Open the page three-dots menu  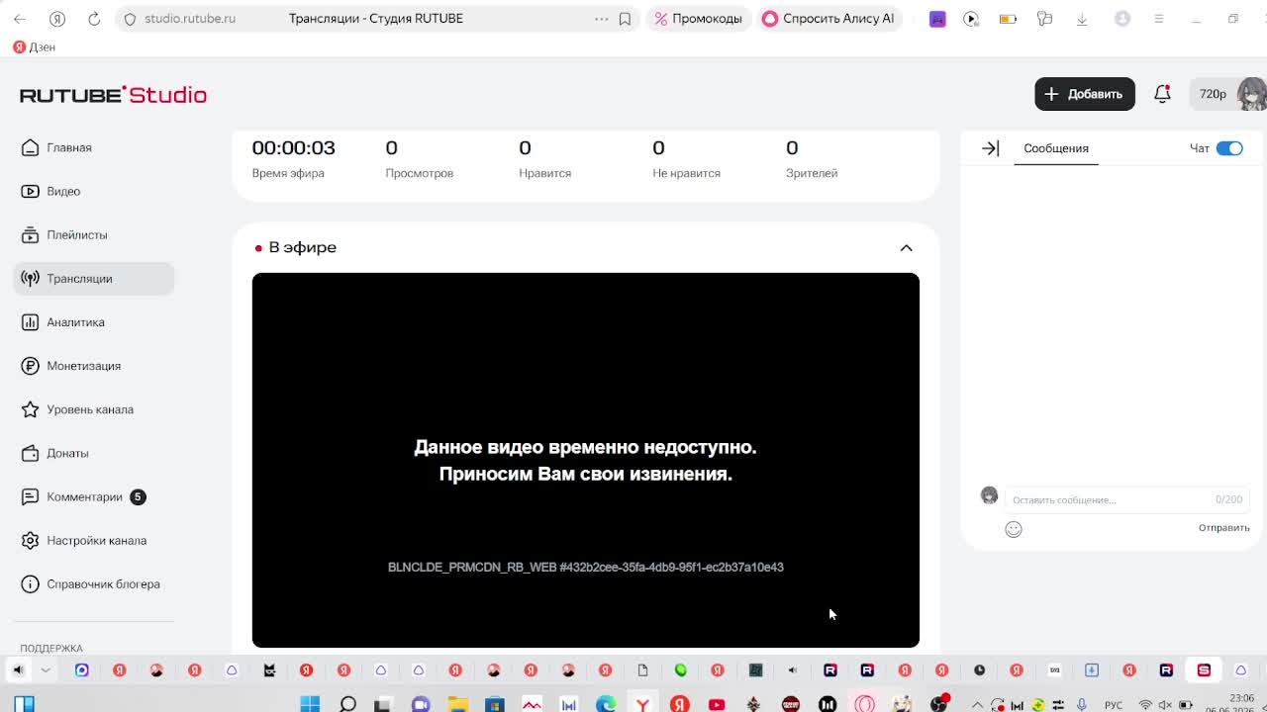[x=601, y=19]
